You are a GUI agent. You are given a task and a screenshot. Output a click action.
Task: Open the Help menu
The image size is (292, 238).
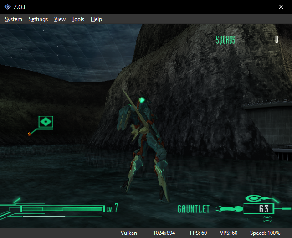96,19
